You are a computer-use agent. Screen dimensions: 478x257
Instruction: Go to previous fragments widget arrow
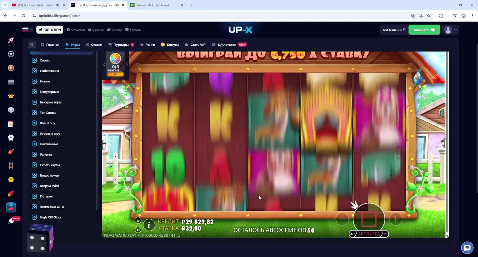click(104, 64)
